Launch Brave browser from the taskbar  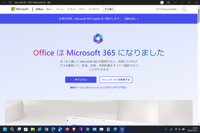click(x=74, y=129)
